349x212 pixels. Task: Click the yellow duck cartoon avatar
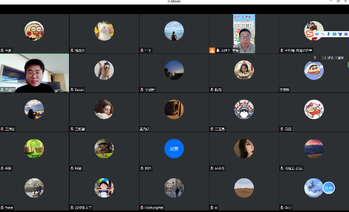tap(34, 31)
